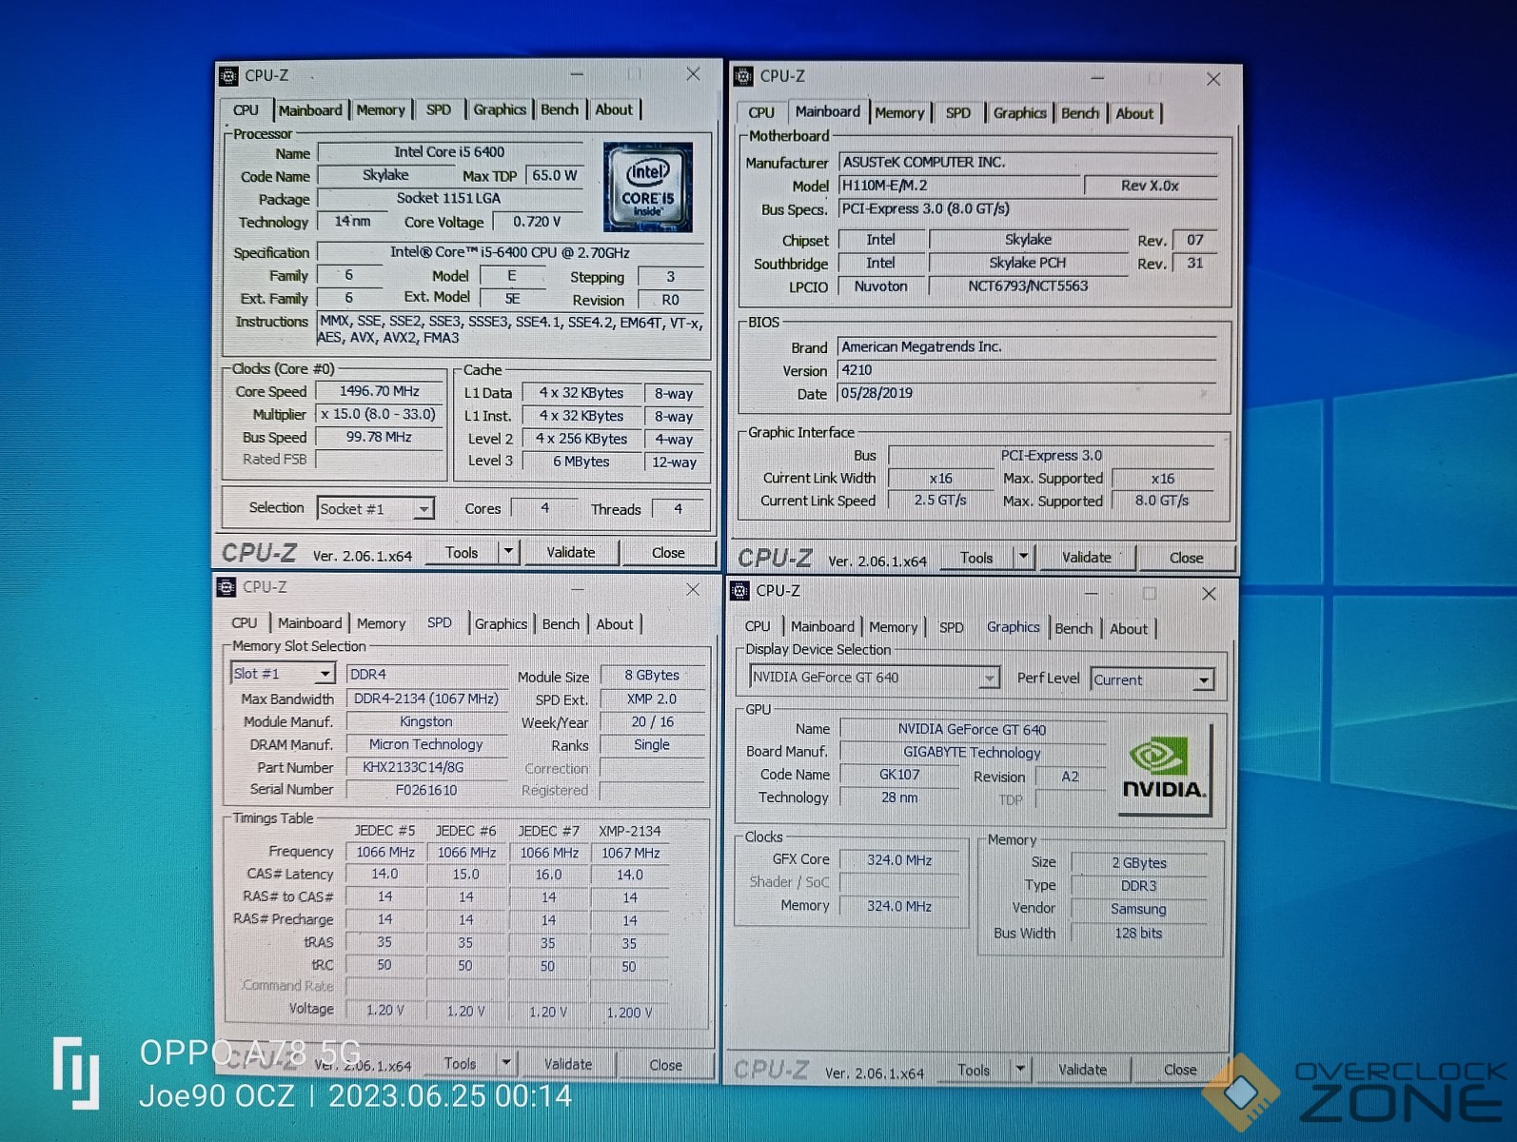The image size is (1517, 1142).
Task: Open the Perf Level Current dropdown
Action: pos(1204,680)
